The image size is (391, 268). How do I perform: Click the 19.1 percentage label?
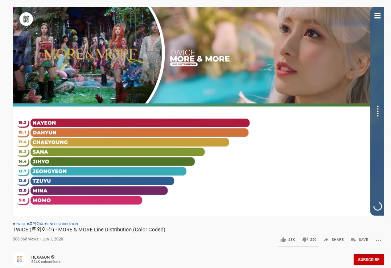point(22,132)
